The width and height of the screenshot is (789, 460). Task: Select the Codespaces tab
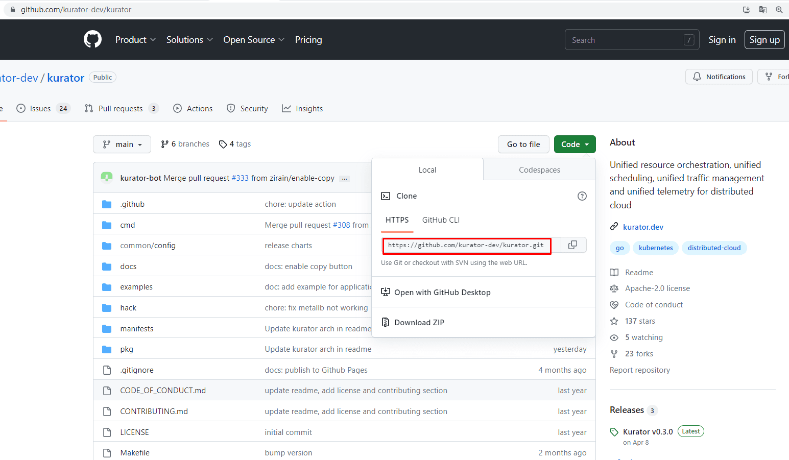539,170
